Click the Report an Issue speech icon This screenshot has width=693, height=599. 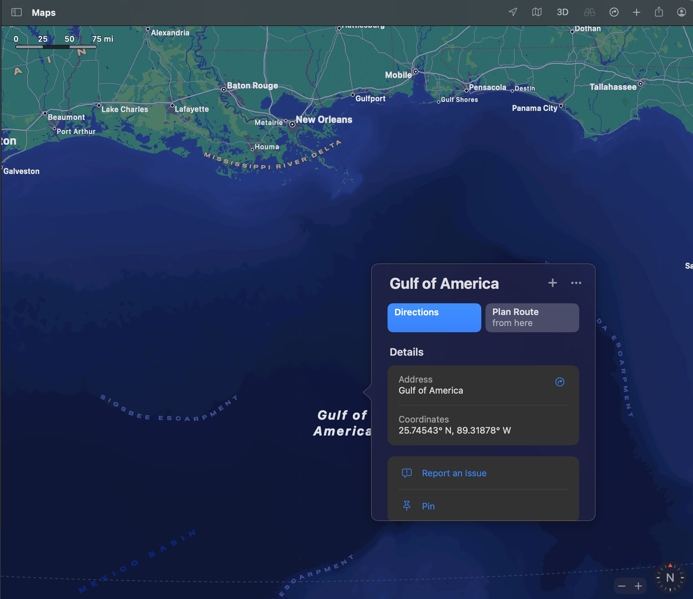(x=407, y=473)
